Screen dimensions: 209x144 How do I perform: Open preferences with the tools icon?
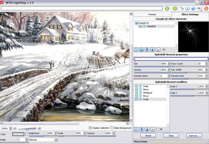point(181,8)
